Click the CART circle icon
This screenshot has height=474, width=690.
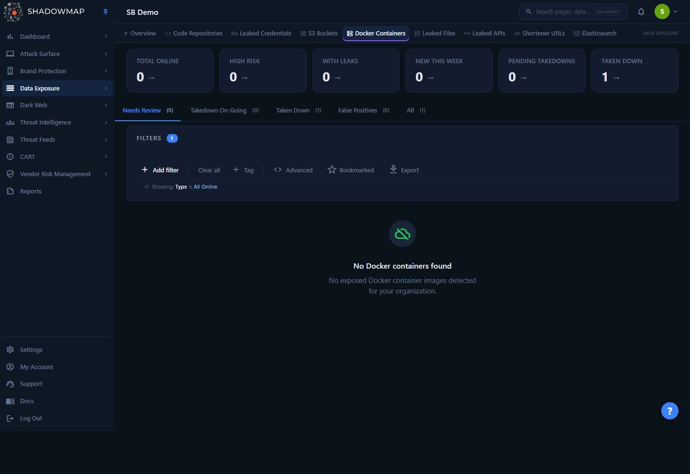(10, 157)
